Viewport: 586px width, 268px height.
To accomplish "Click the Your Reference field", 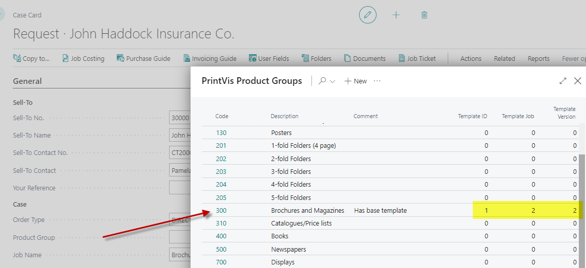I will point(180,188).
